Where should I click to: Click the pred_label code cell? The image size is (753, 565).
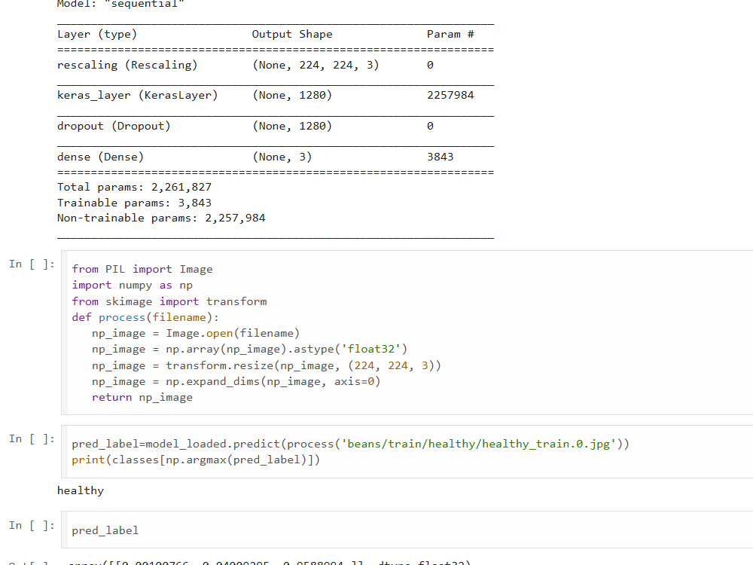click(x=407, y=530)
